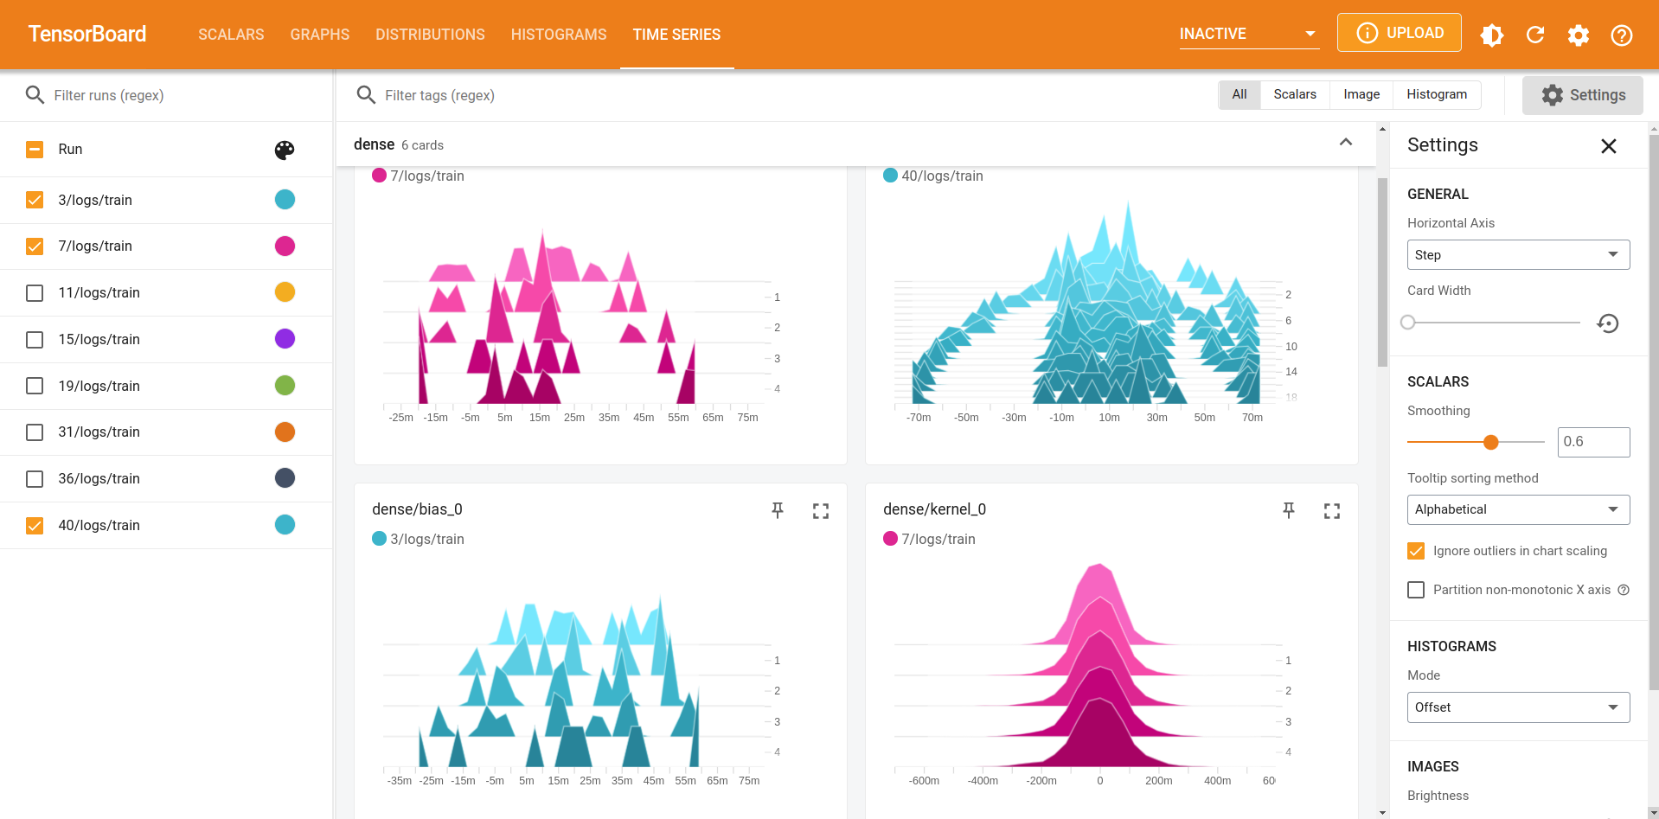Uncheck the 3/logs/train run
Image resolution: width=1659 pixels, height=819 pixels.
coord(35,200)
